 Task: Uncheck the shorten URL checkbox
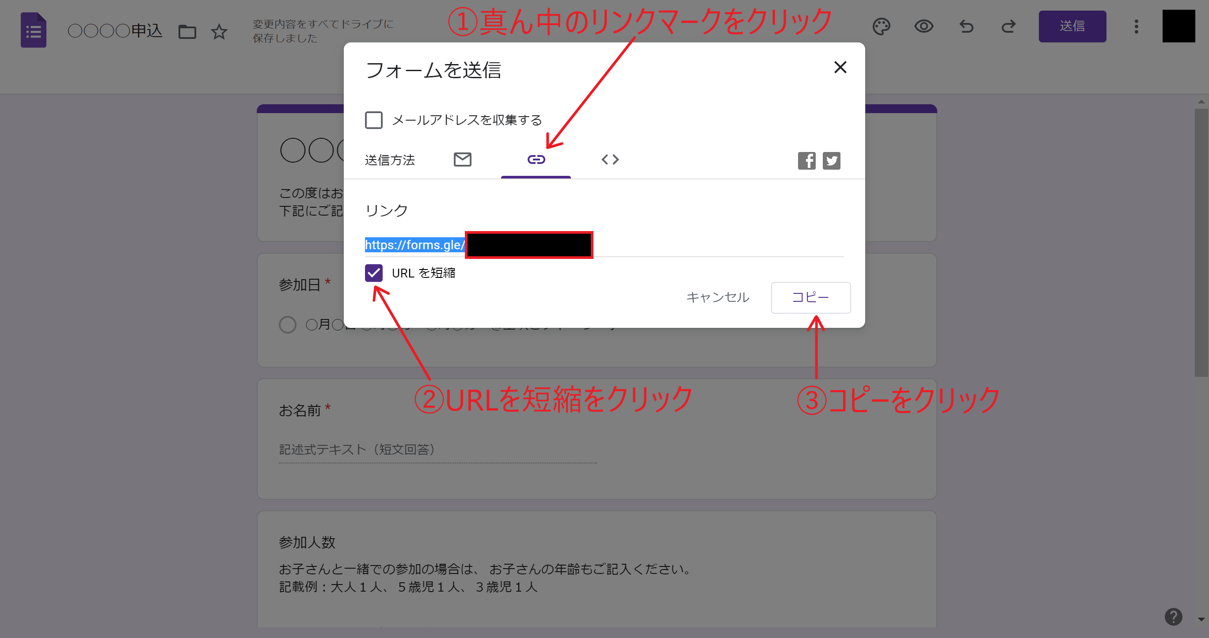point(373,273)
